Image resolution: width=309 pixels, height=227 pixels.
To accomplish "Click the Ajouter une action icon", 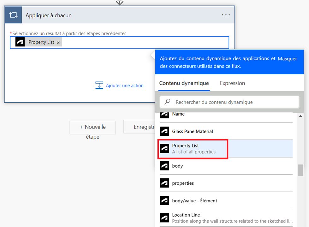I will (99, 86).
